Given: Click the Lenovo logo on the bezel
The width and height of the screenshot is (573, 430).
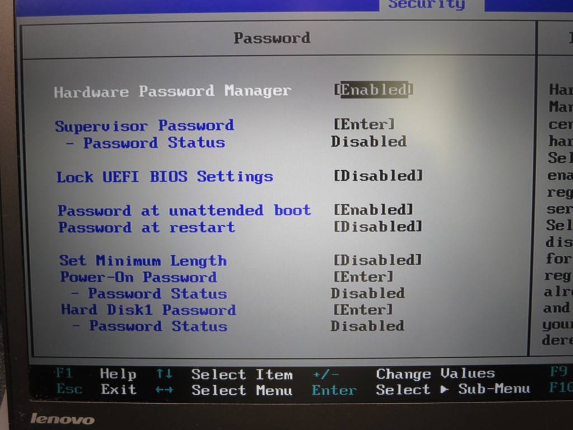Looking at the screenshot, I should click(x=62, y=418).
